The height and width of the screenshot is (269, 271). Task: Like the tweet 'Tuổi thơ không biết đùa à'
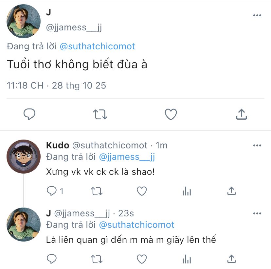(x=171, y=114)
